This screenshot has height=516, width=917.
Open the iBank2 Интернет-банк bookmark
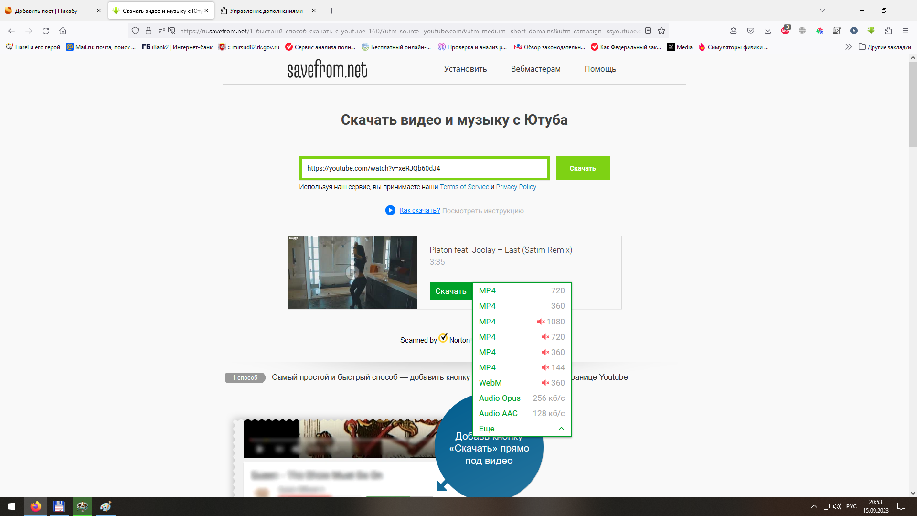(177, 47)
